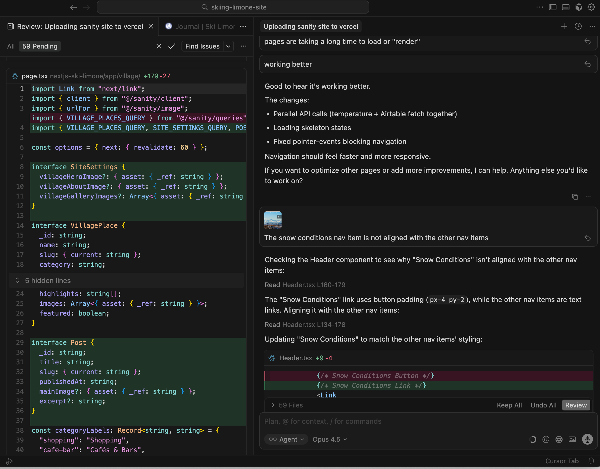600x469 pixels.
Task: Expand the 5 hidden lines
Action: 48,280
